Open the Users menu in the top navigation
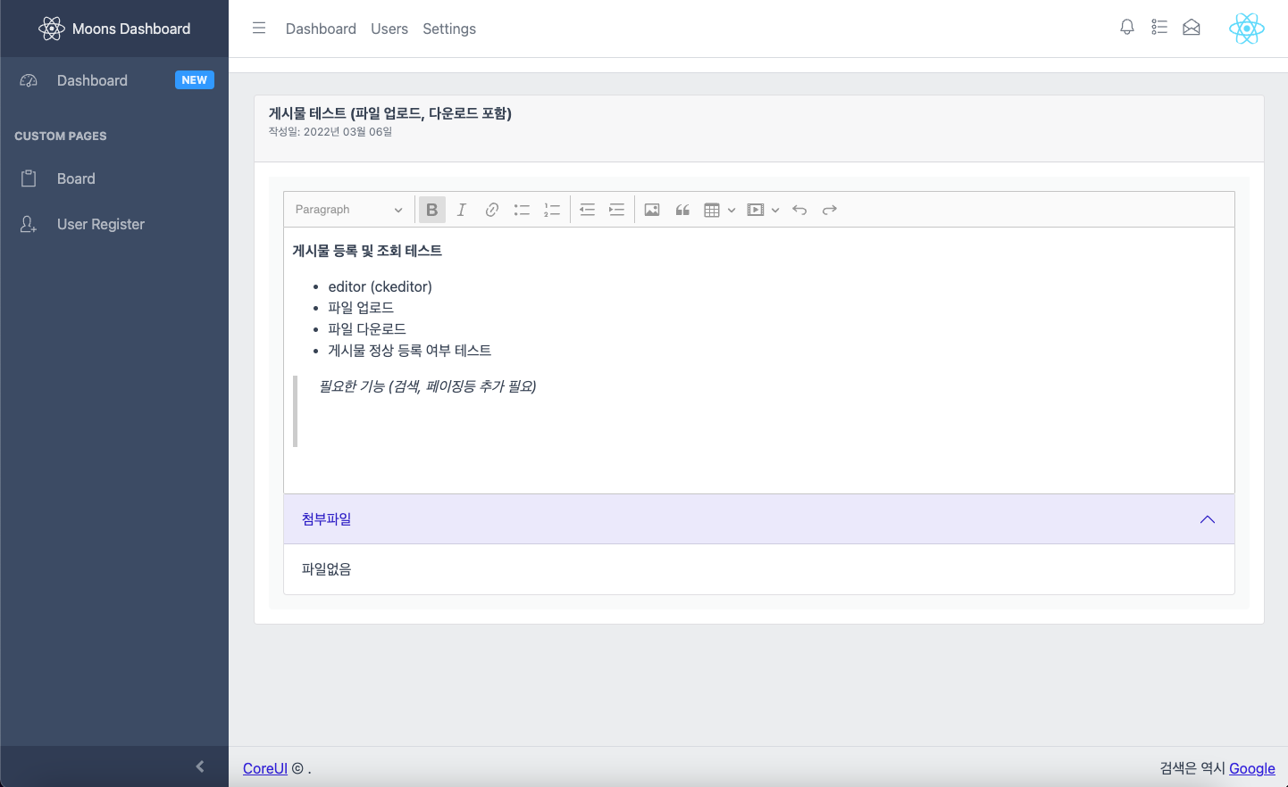This screenshot has width=1288, height=787. [x=389, y=29]
